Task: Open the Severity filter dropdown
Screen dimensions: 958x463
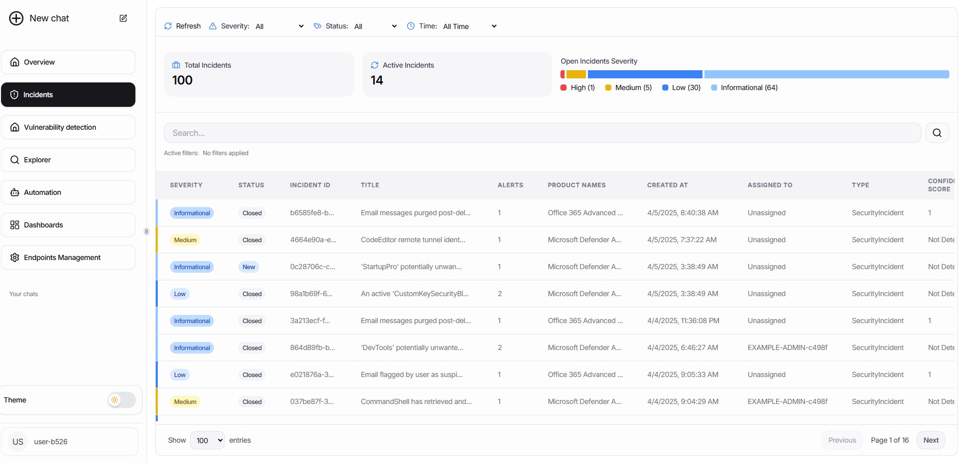Action: click(x=280, y=26)
